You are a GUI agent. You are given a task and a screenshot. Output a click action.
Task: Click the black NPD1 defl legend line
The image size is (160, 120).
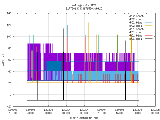click(x=149, y=39)
